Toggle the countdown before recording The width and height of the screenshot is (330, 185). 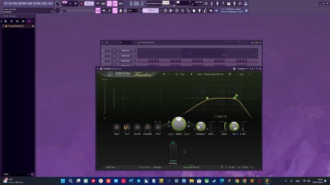(109, 4)
